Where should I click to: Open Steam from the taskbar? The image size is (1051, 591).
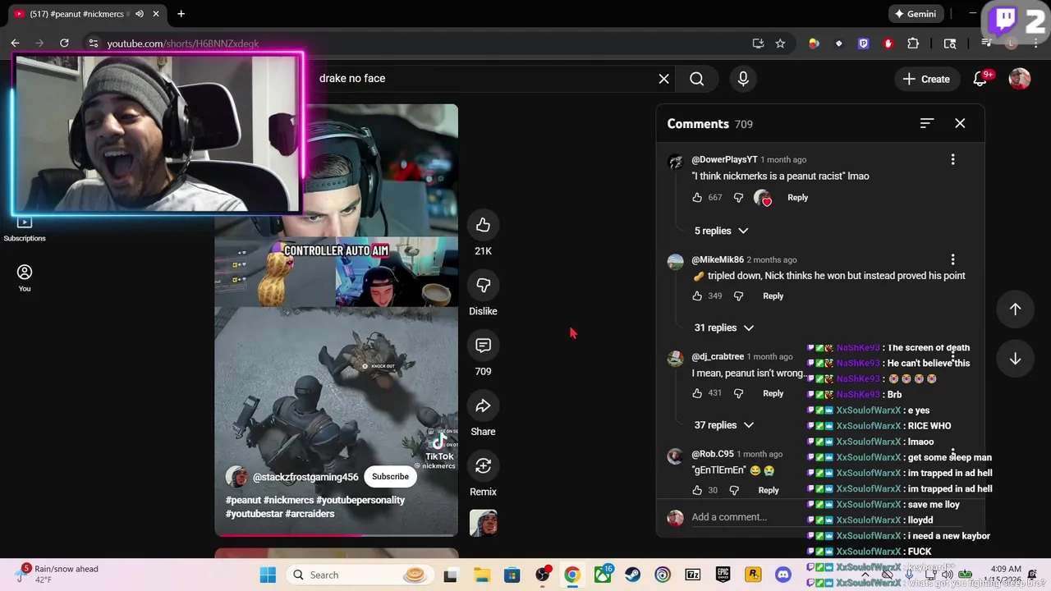pyautogui.click(x=633, y=575)
